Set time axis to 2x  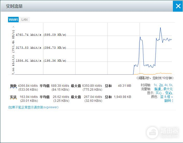tap(161, 85)
